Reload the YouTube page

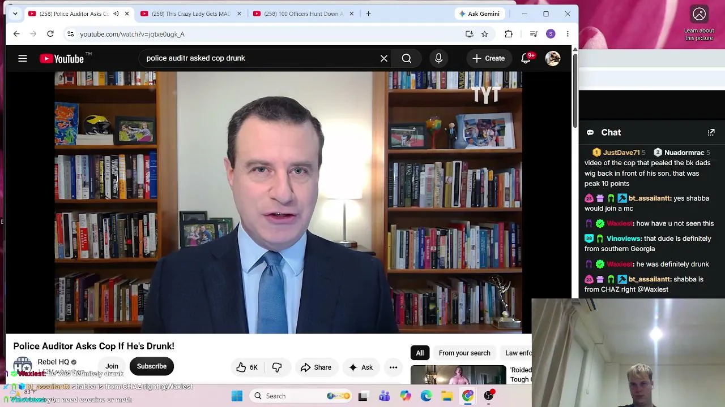50,34
